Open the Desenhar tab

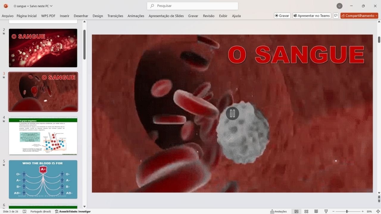click(81, 16)
